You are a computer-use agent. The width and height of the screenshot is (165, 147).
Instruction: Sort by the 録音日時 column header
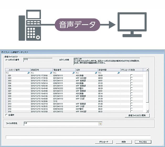pos(41,70)
